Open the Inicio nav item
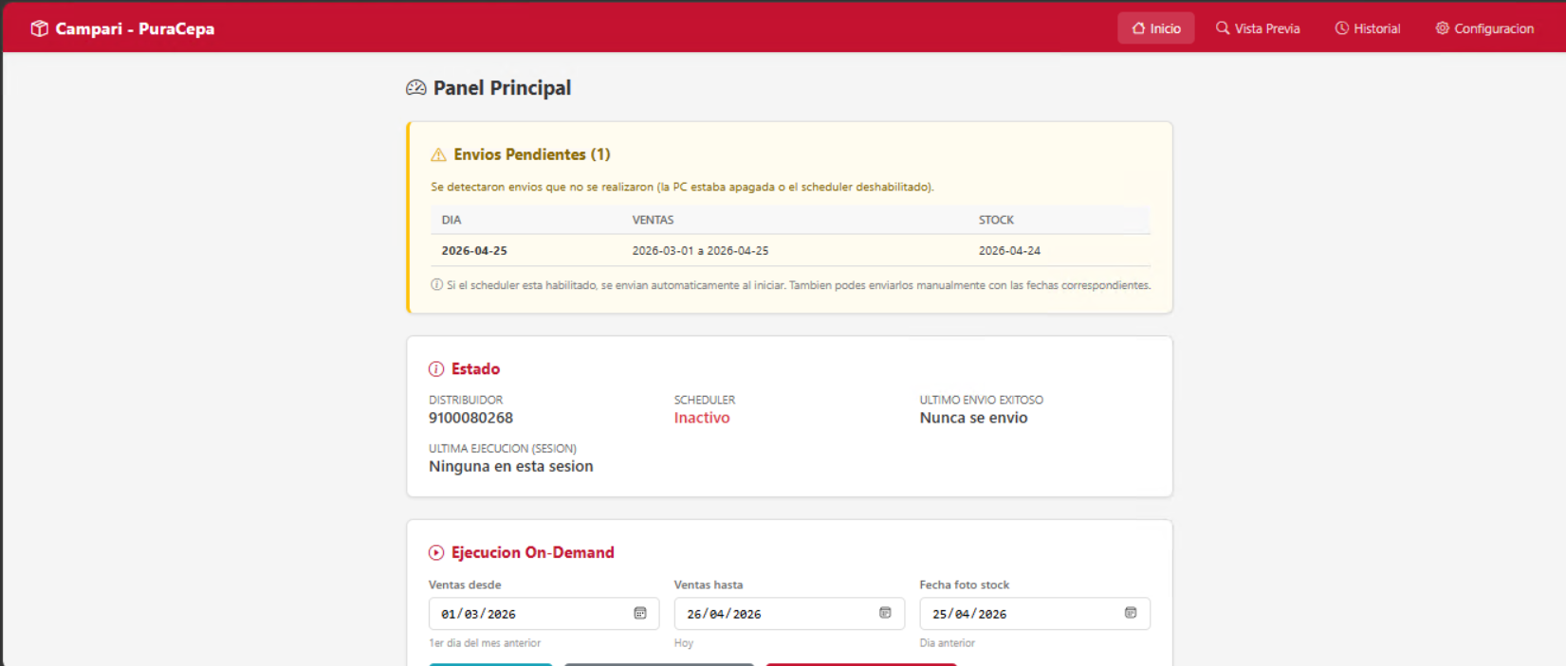 pos(1155,28)
